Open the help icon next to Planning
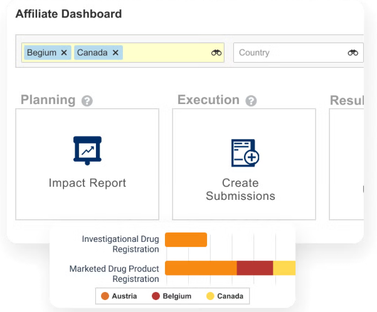This screenshot has width=377, height=312. pyautogui.click(x=87, y=101)
